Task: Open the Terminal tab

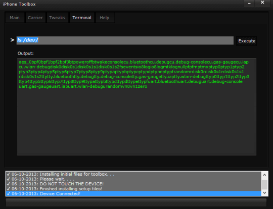Action: pyautogui.click(x=82, y=18)
